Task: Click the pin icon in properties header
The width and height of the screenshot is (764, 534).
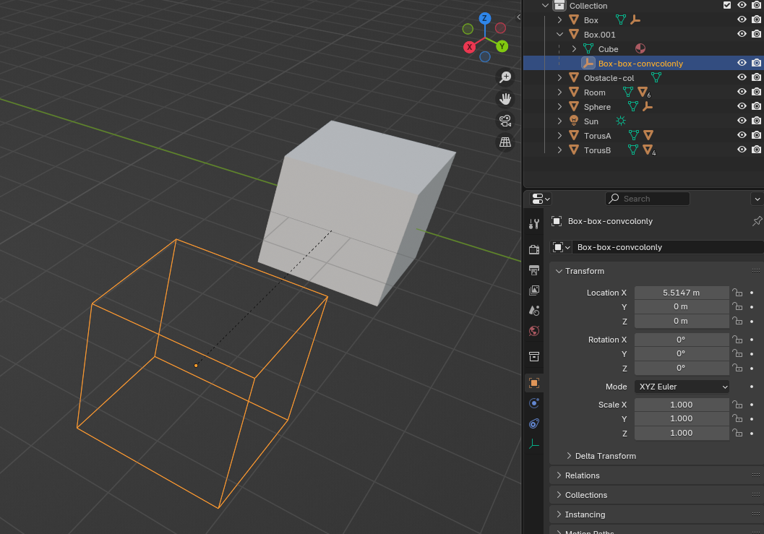Action: (x=757, y=221)
